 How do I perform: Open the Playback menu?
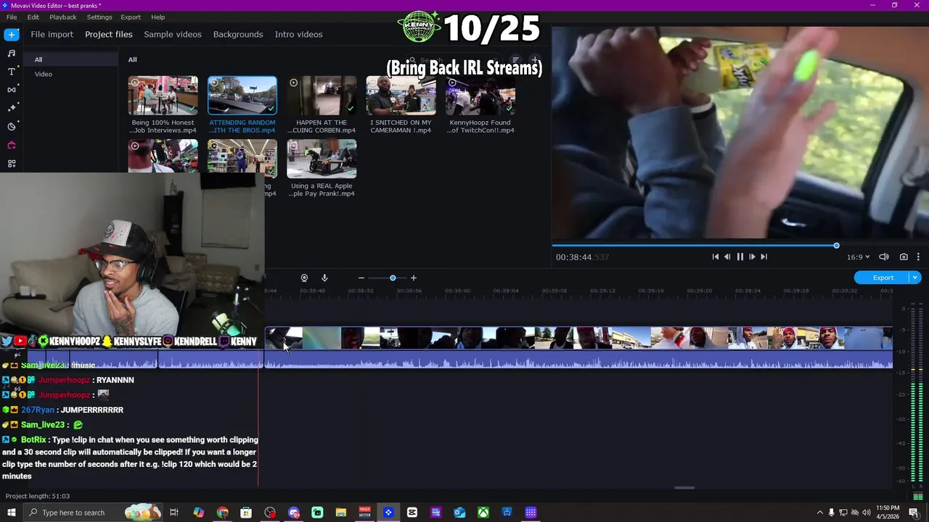point(63,17)
